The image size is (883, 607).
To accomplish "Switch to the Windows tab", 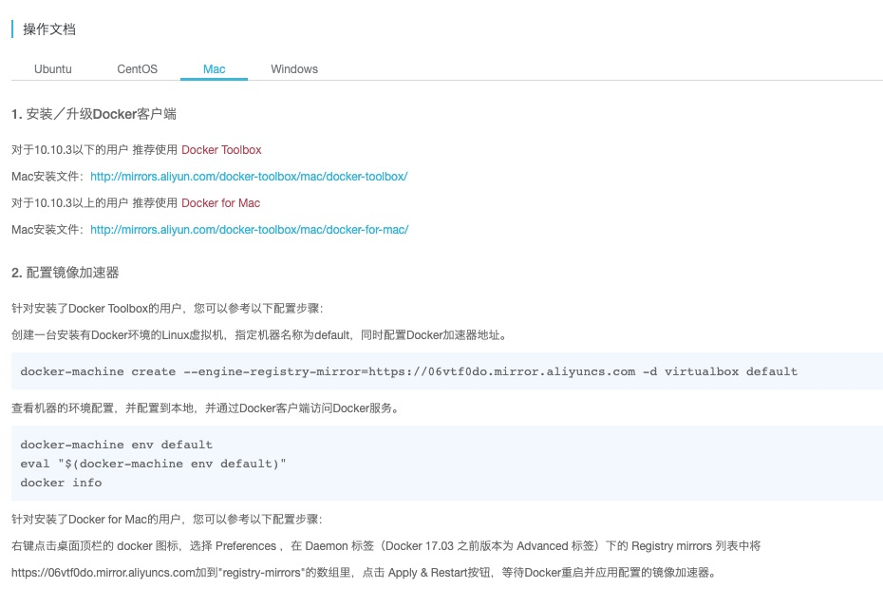I will click(x=294, y=68).
